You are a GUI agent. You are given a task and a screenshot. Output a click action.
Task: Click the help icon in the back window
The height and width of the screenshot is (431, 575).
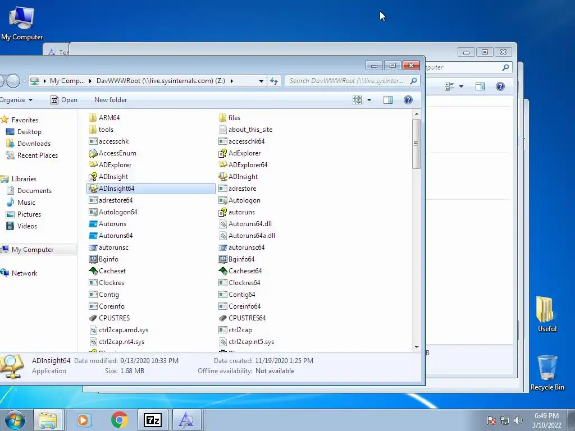click(500, 86)
